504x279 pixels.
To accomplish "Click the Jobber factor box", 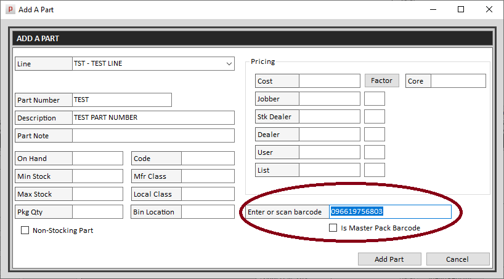I will (x=375, y=99).
